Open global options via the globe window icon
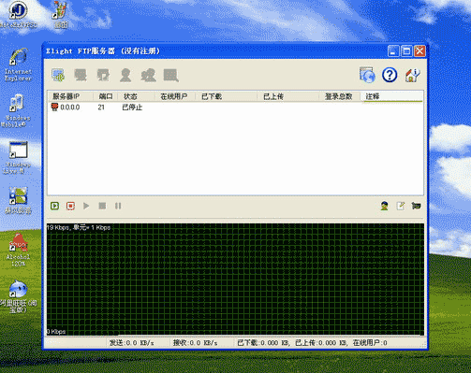 click(367, 75)
